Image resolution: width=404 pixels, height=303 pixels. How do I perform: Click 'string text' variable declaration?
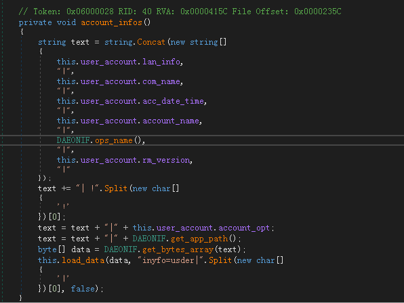coord(64,42)
